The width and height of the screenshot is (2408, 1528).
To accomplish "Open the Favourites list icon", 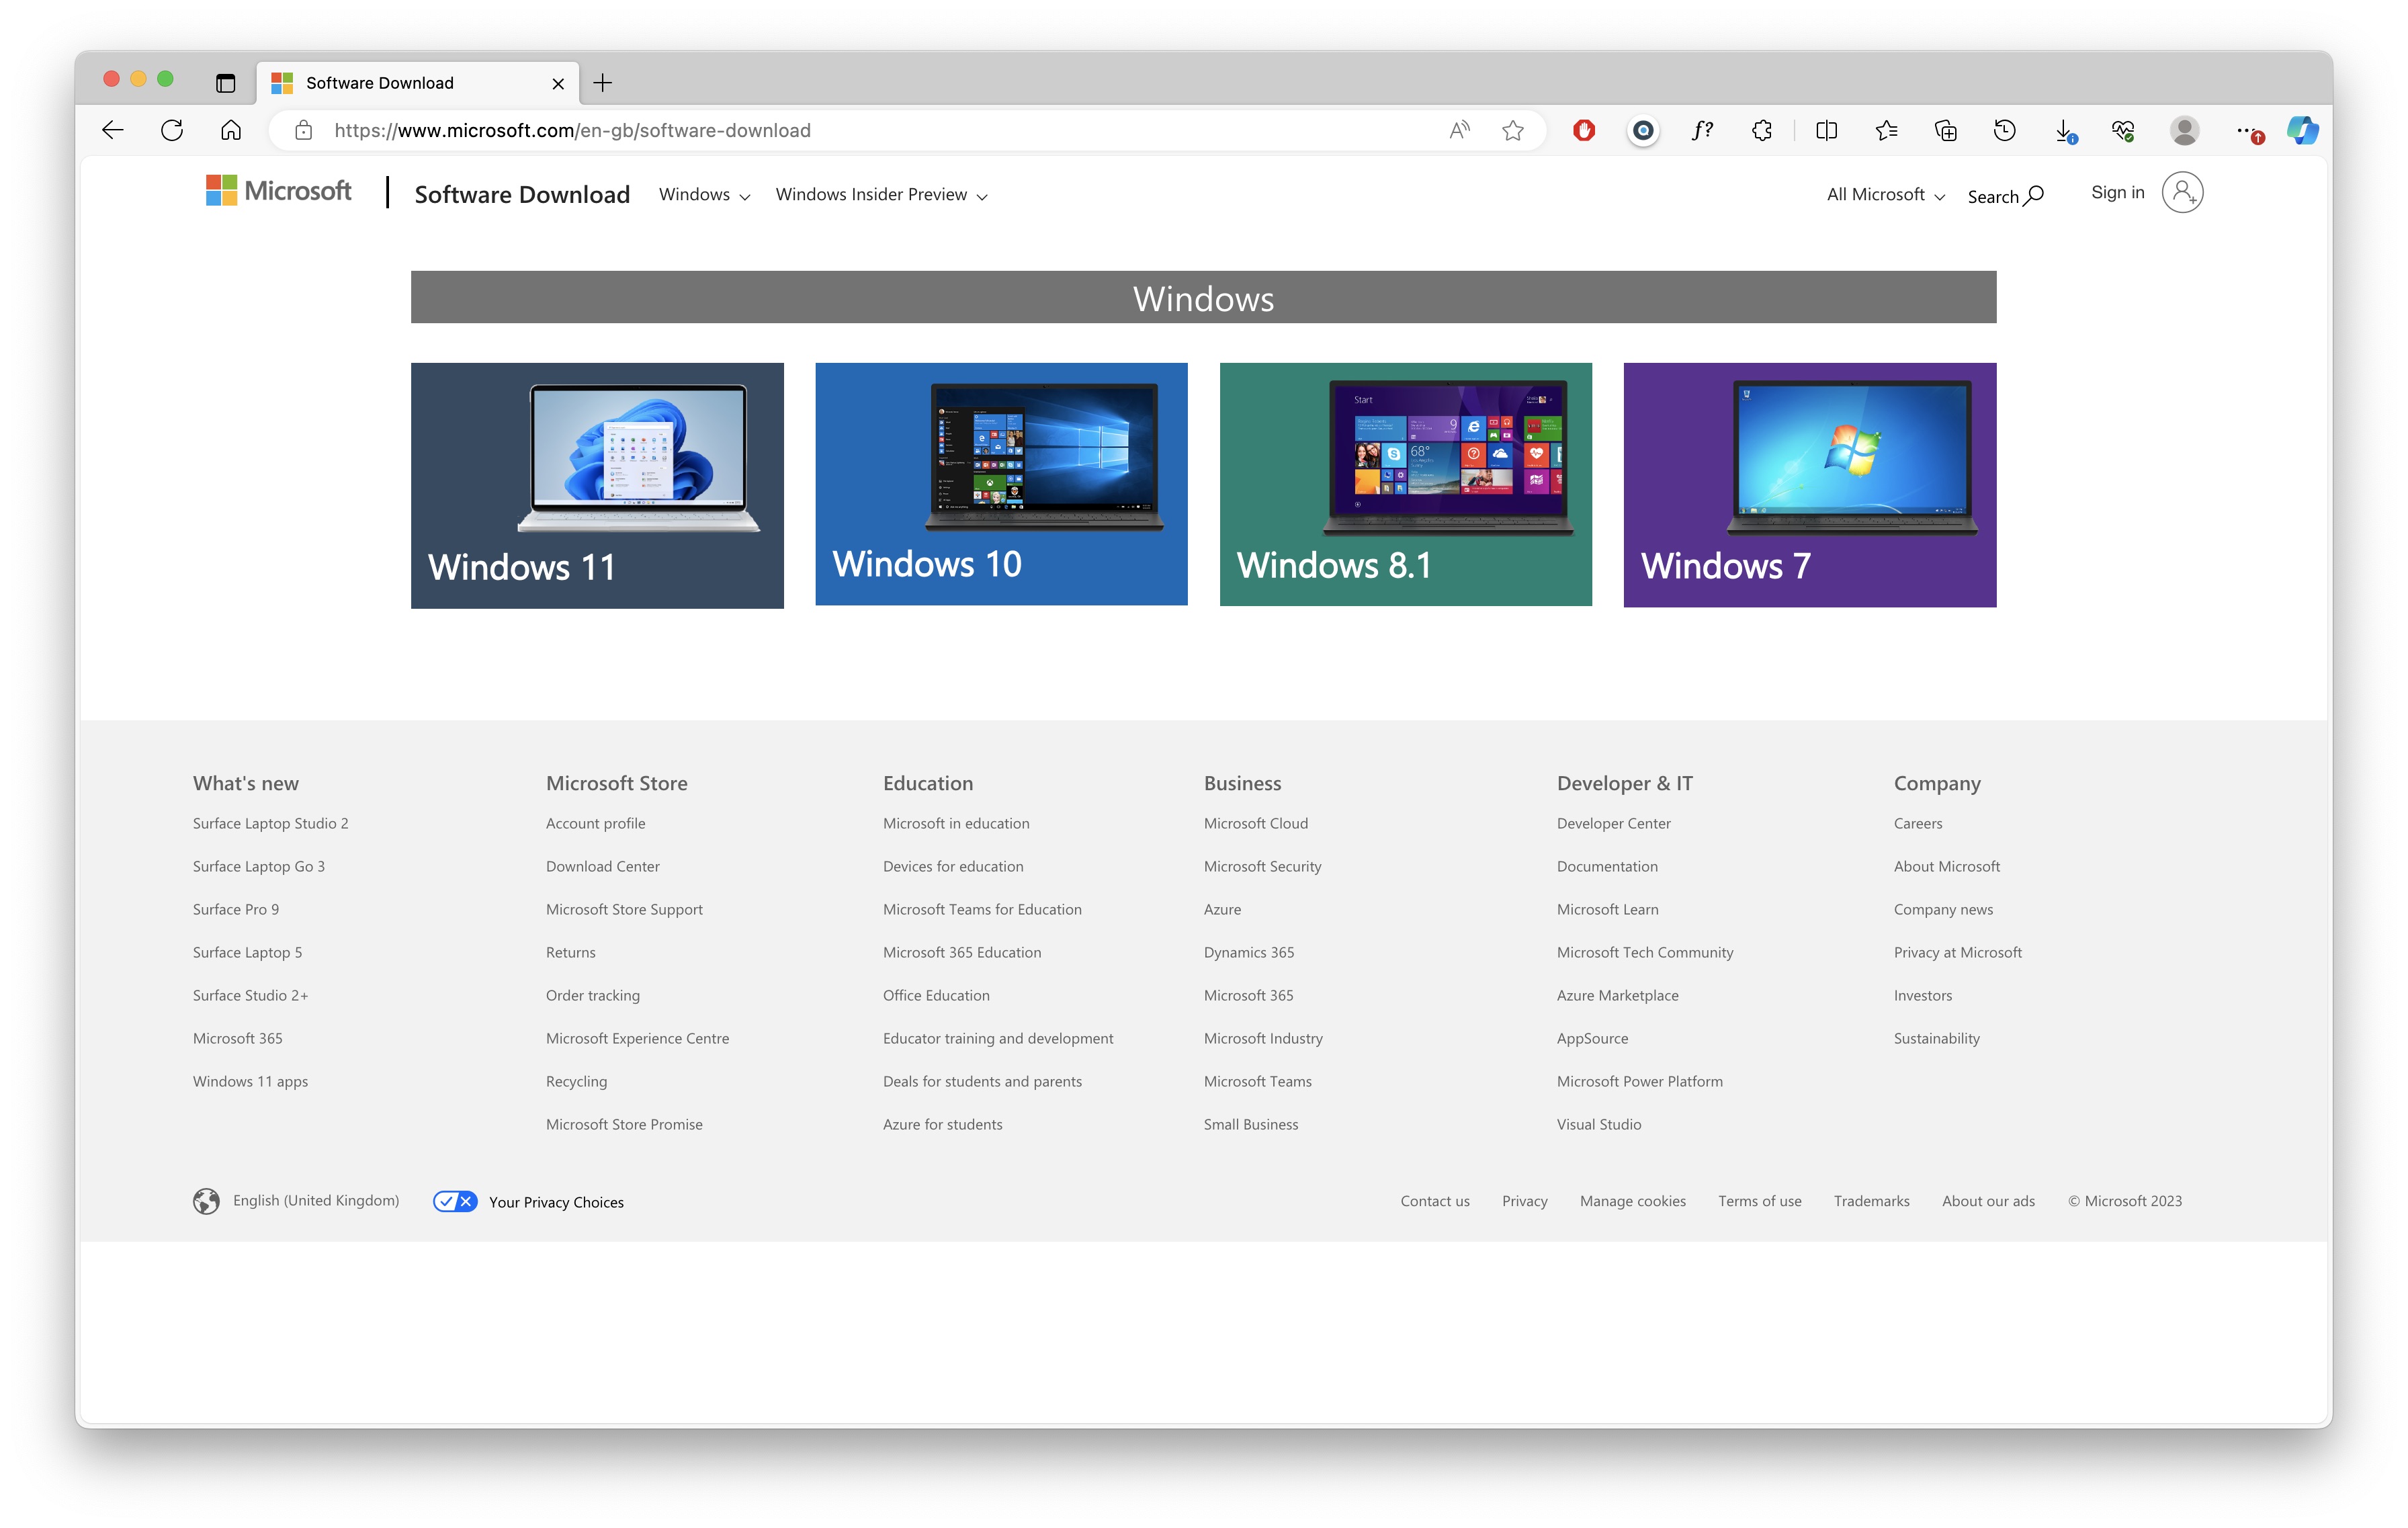I will pos(1886,130).
